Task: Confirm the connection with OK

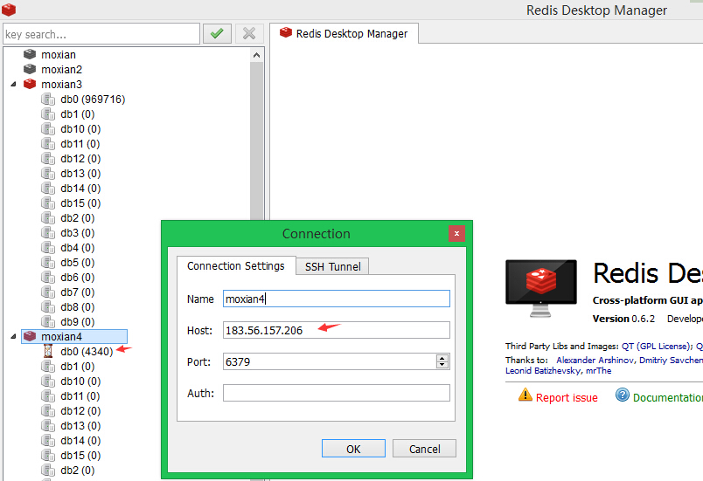Action: [353, 449]
